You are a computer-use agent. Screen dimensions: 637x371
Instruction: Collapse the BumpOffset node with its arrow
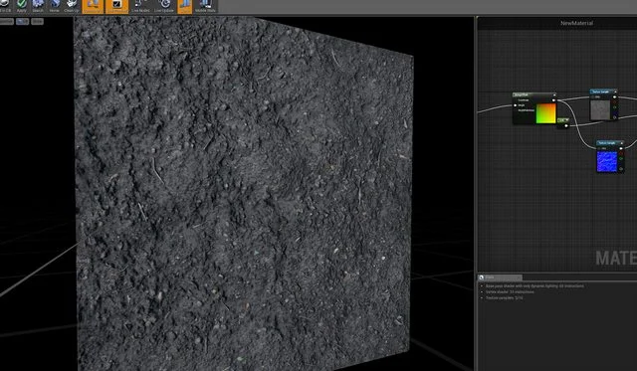554,94
